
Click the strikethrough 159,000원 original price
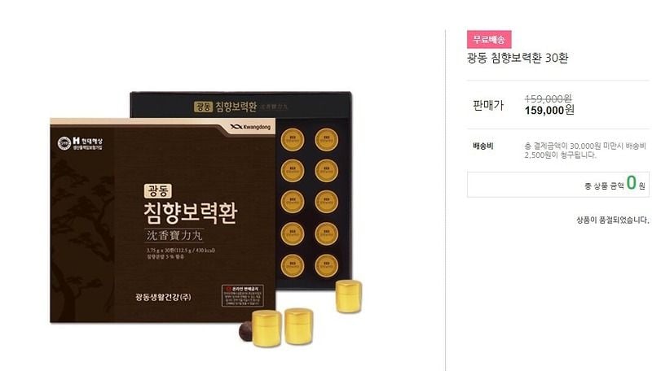[548, 98]
